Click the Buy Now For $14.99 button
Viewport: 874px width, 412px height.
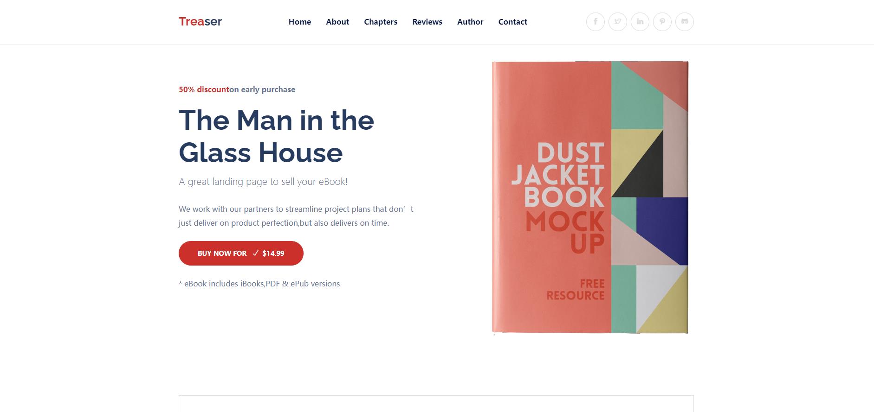click(241, 253)
